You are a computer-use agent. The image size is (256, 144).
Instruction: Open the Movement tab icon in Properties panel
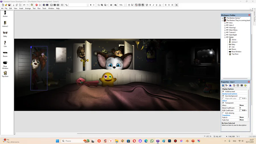[x=230, y=85]
